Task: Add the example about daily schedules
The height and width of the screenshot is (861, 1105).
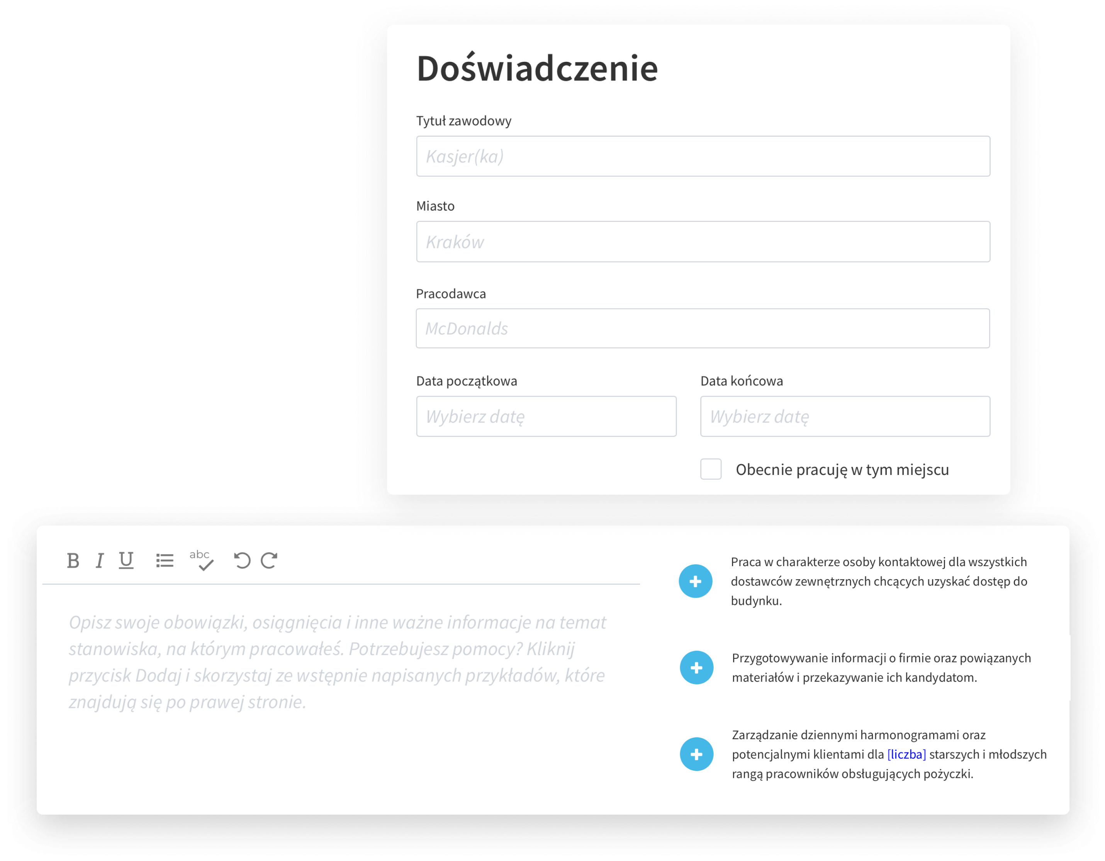Action: tap(696, 754)
